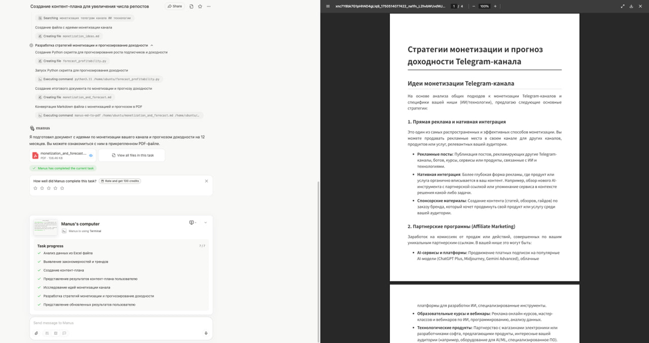Download the PDF file

[x=631, y=6]
